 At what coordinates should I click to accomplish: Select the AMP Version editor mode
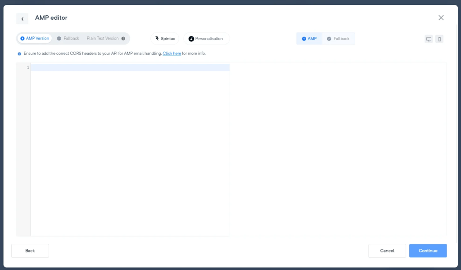pyautogui.click(x=34, y=38)
